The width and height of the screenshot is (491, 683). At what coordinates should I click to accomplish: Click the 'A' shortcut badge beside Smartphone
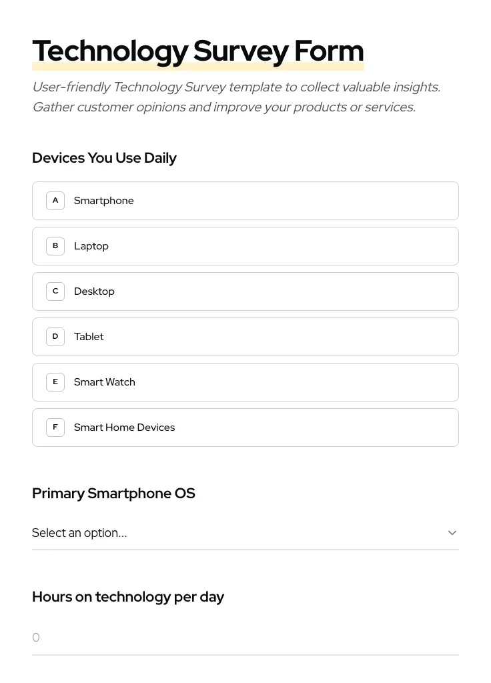coord(55,200)
